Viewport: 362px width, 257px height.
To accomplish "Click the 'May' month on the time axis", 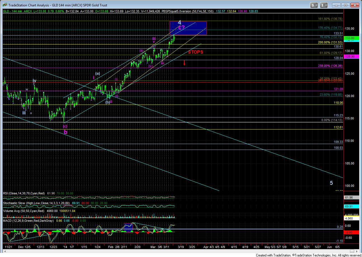I will pos(268,247).
